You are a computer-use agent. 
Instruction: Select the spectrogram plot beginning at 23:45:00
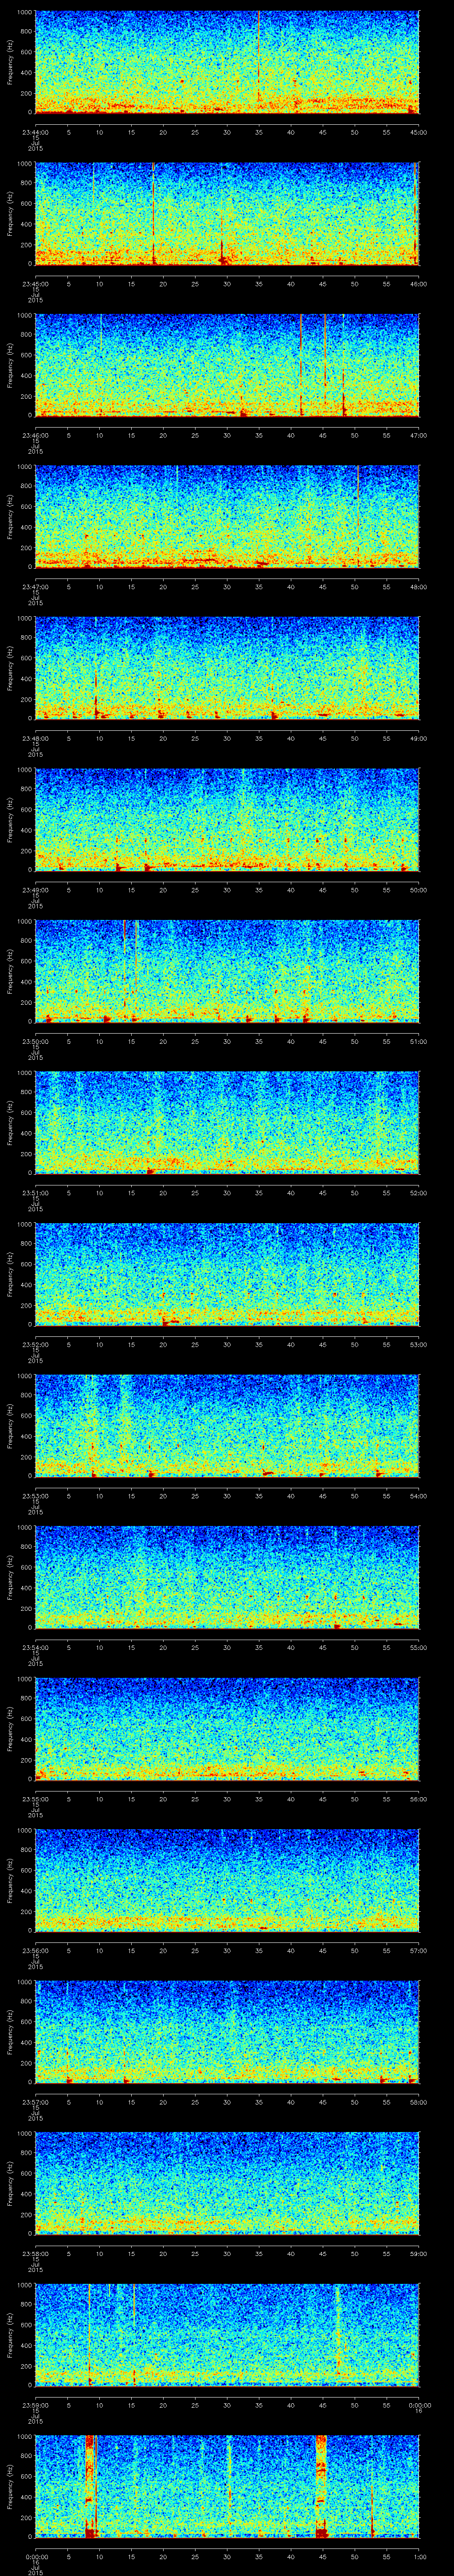click(227, 214)
